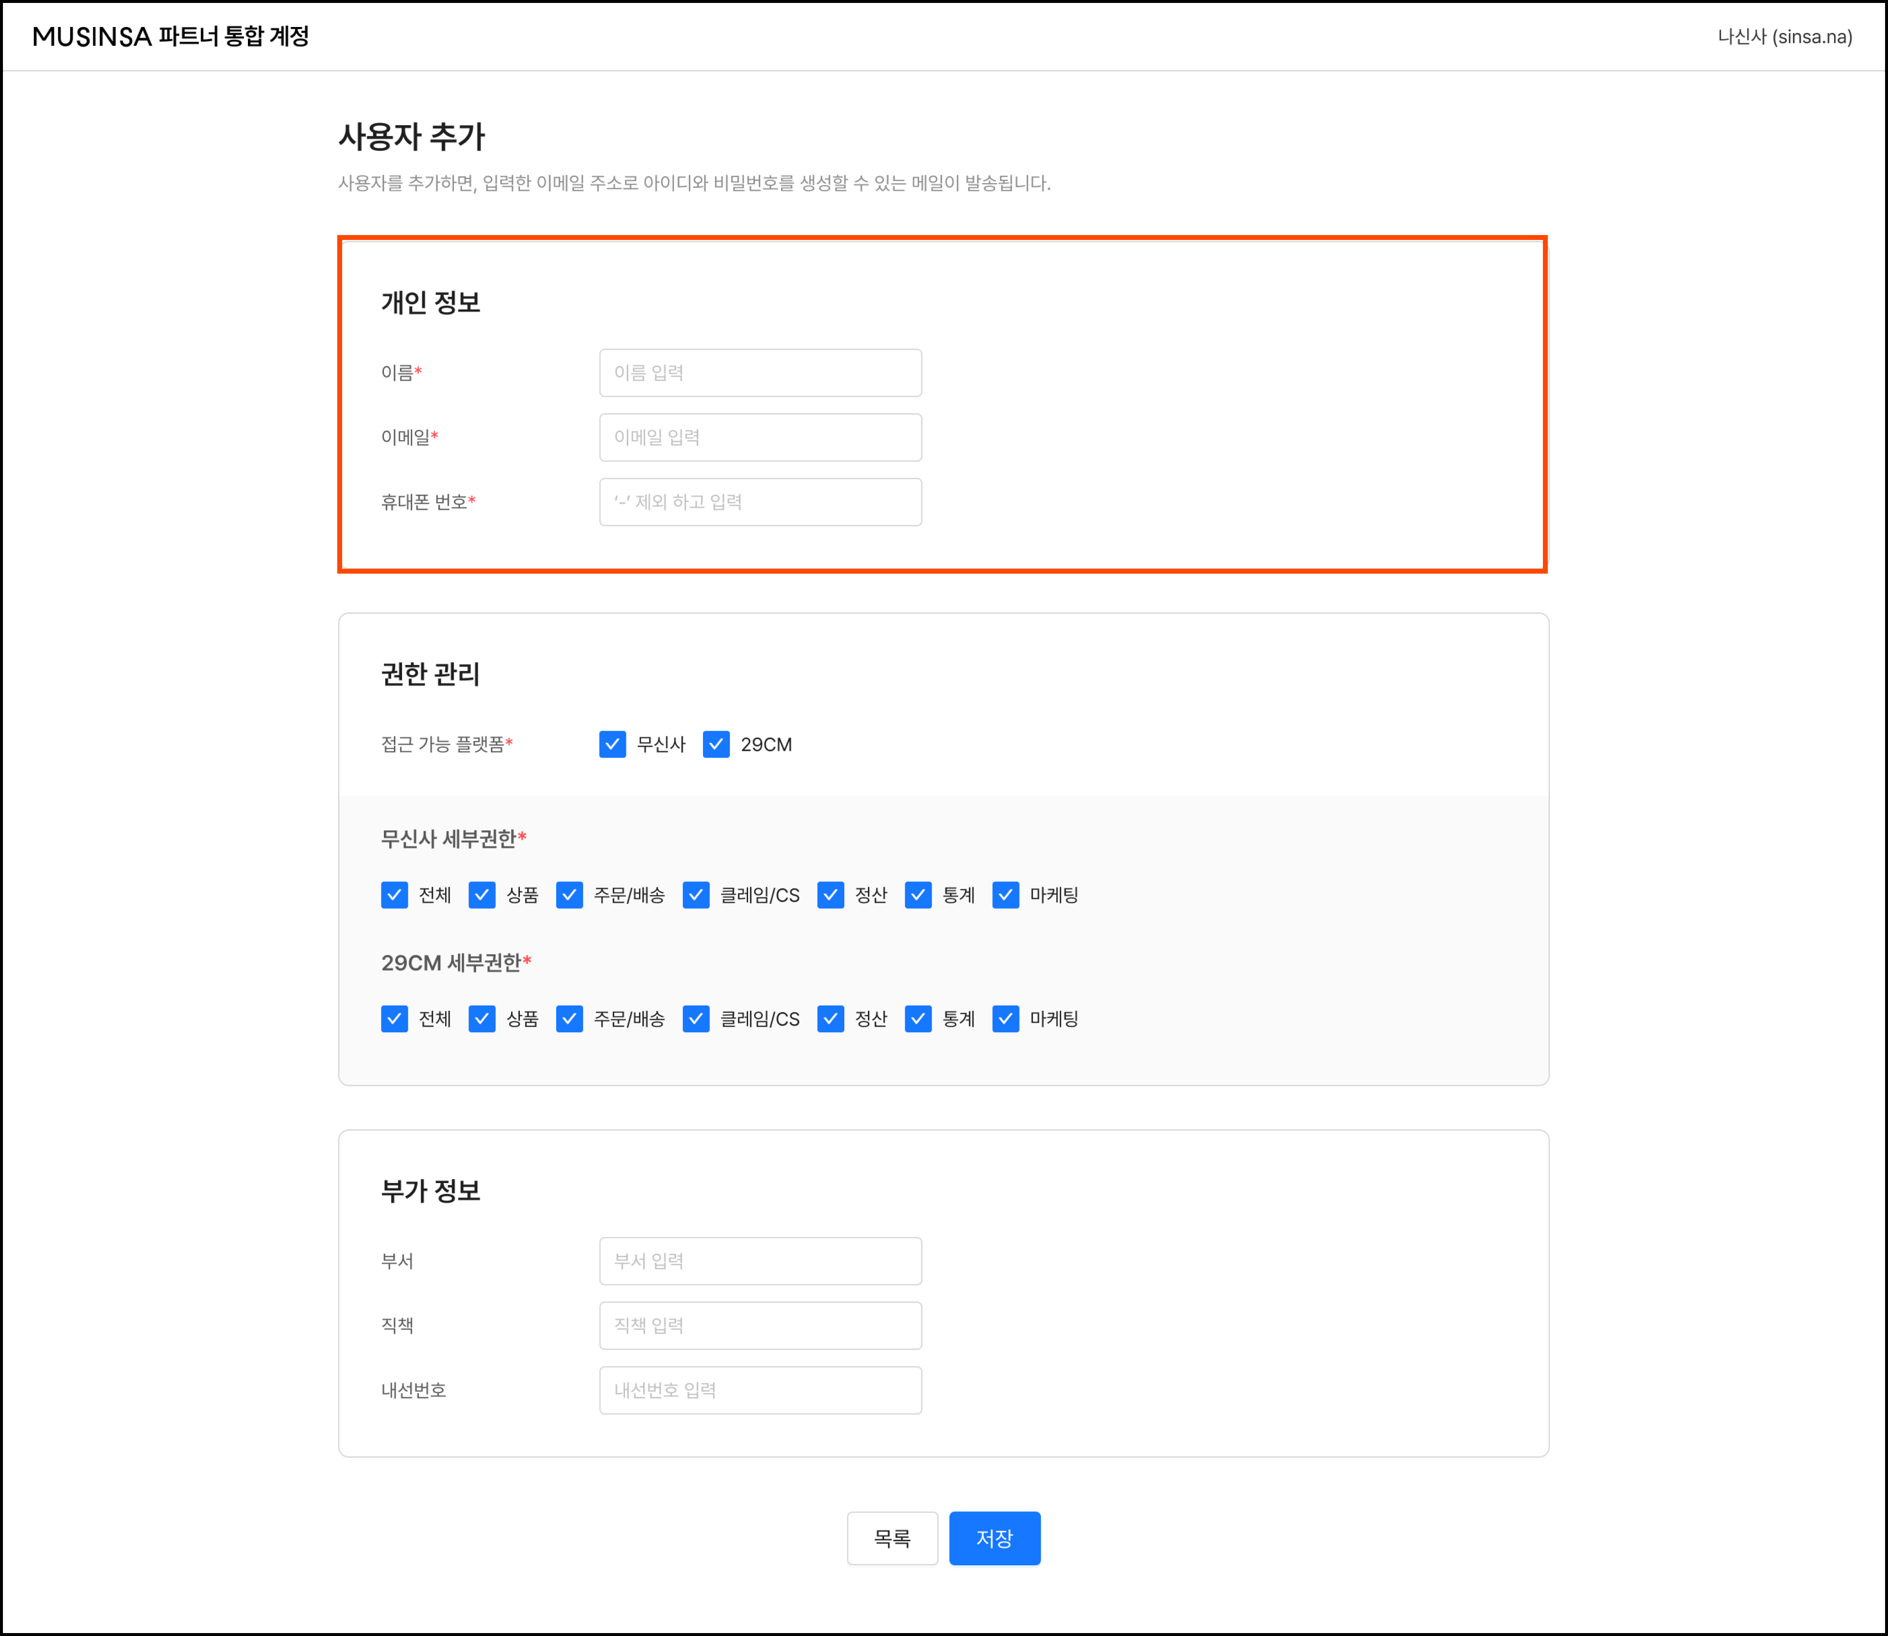Viewport: 1888px width, 1636px height.
Task: Disable 정산 under 29CM 세부권한
Action: [x=830, y=1018]
